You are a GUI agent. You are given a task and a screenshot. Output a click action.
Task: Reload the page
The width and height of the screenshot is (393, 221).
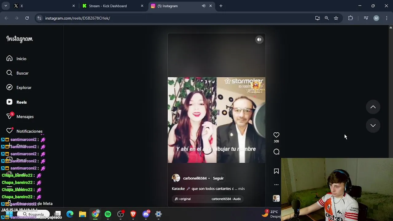click(x=27, y=18)
